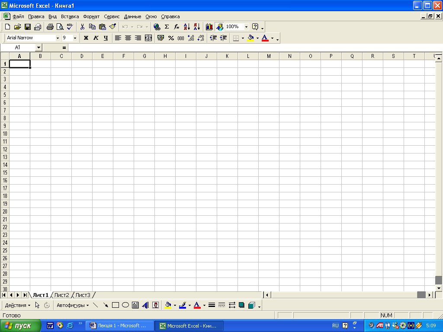This screenshot has width=443, height=332.
Task: Open font color dropdown arrow in formatting toolbar
Action: (272, 38)
